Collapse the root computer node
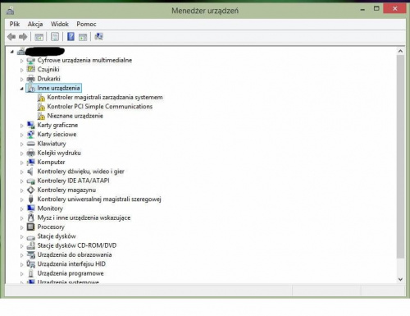Viewport: 410px width, 316px height. [11, 51]
